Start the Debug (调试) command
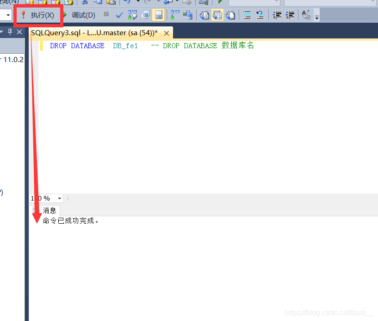 pos(80,15)
